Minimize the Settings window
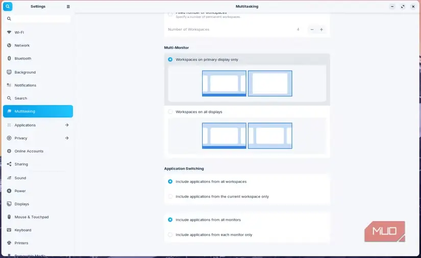This screenshot has height=258, width=421. 392,7
